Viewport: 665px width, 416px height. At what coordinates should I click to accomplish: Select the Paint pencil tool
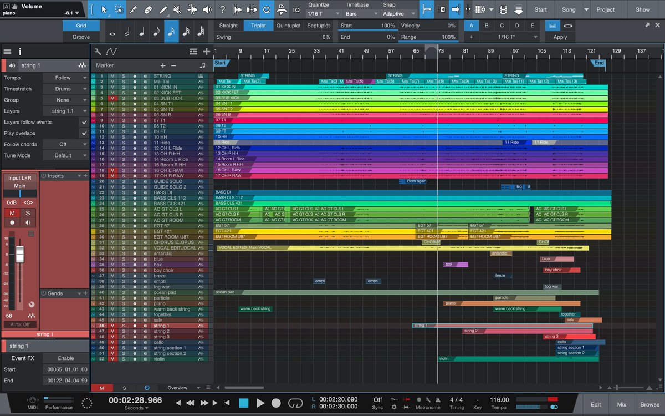pyautogui.click(x=163, y=9)
